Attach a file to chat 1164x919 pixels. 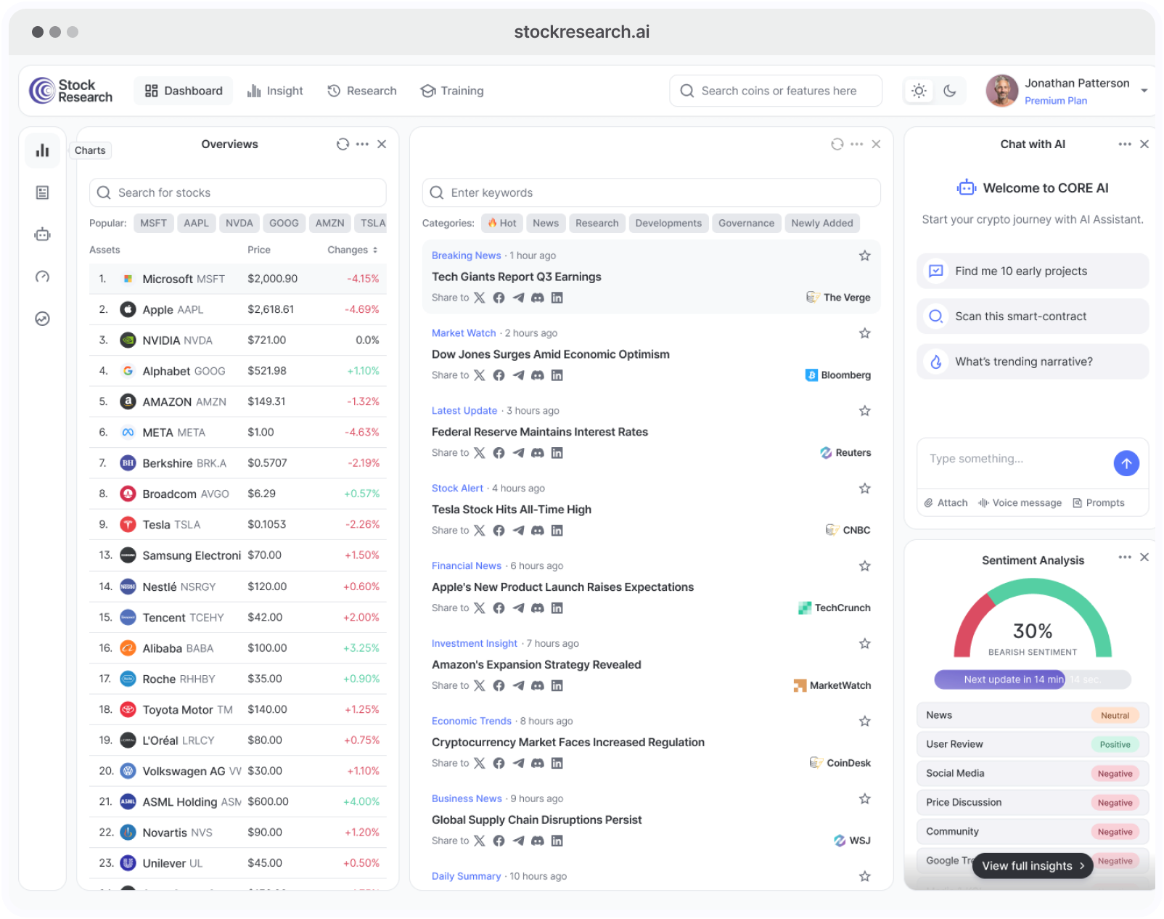click(x=946, y=503)
